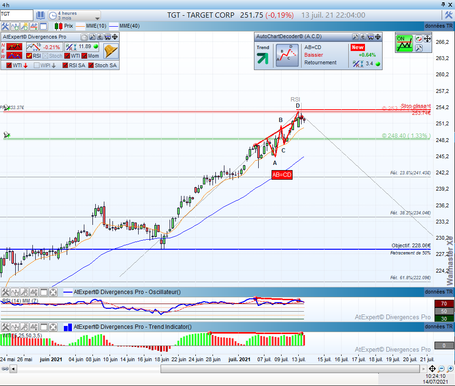
Task: Click the MME(40) blue legend item
Action: [x=124, y=26]
